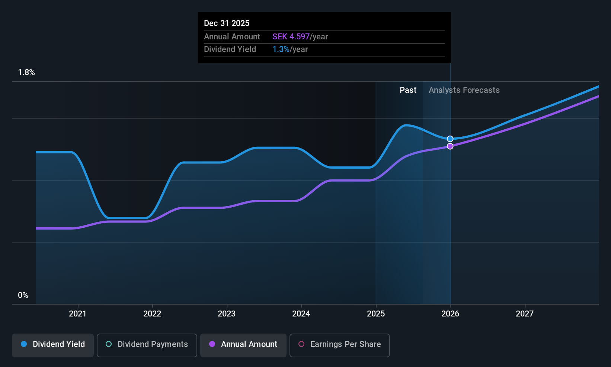Click the 2025 x-axis label
Screen dimensions: 611x367
[x=376, y=314]
